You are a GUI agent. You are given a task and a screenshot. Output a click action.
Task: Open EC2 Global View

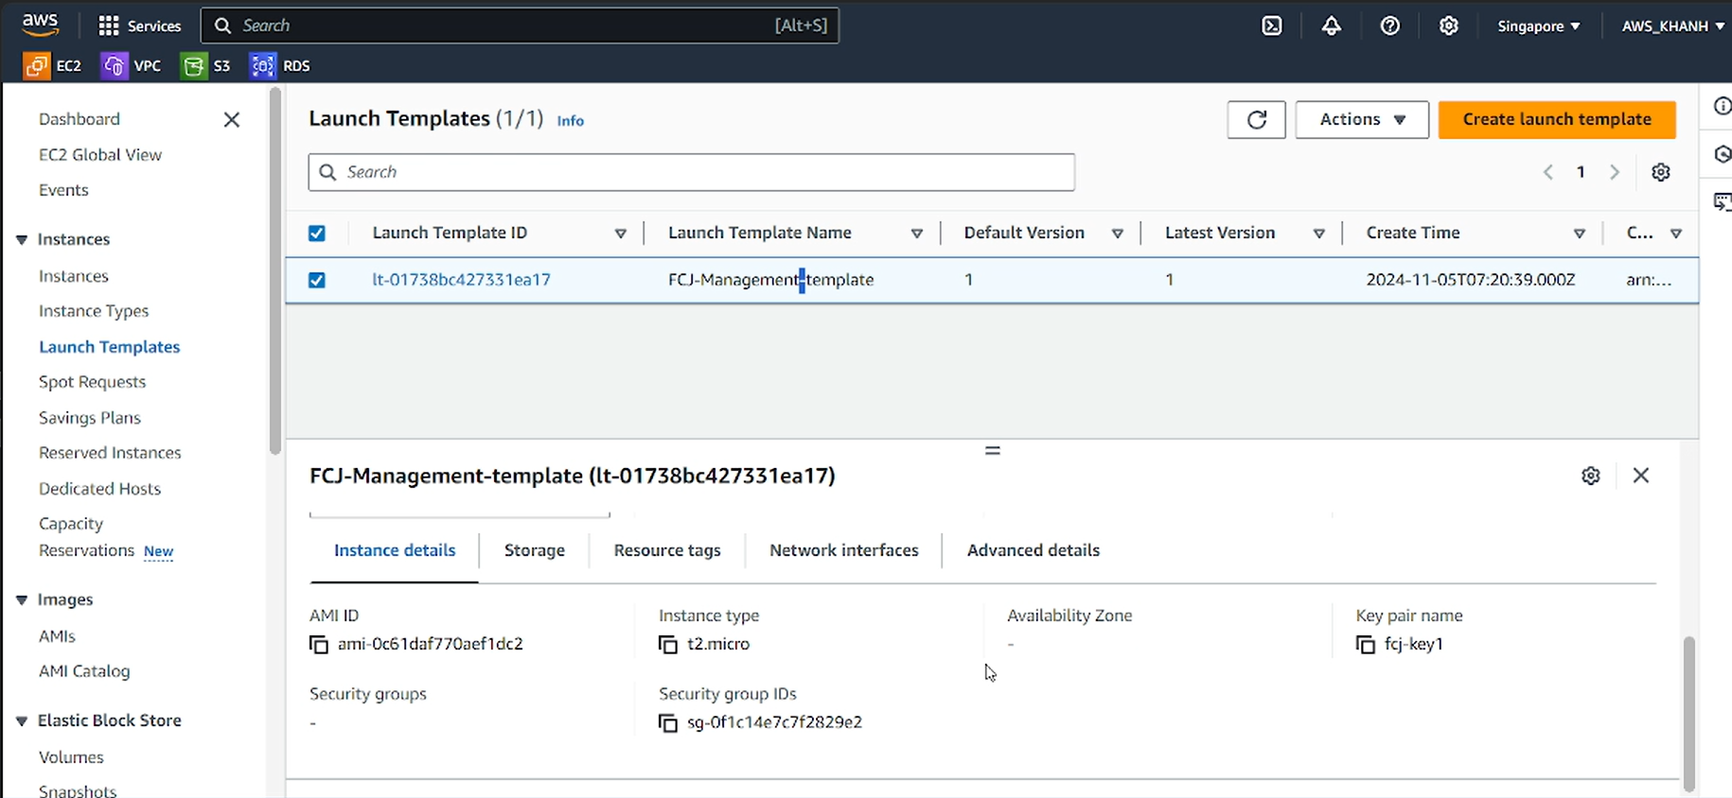pyautogui.click(x=100, y=155)
